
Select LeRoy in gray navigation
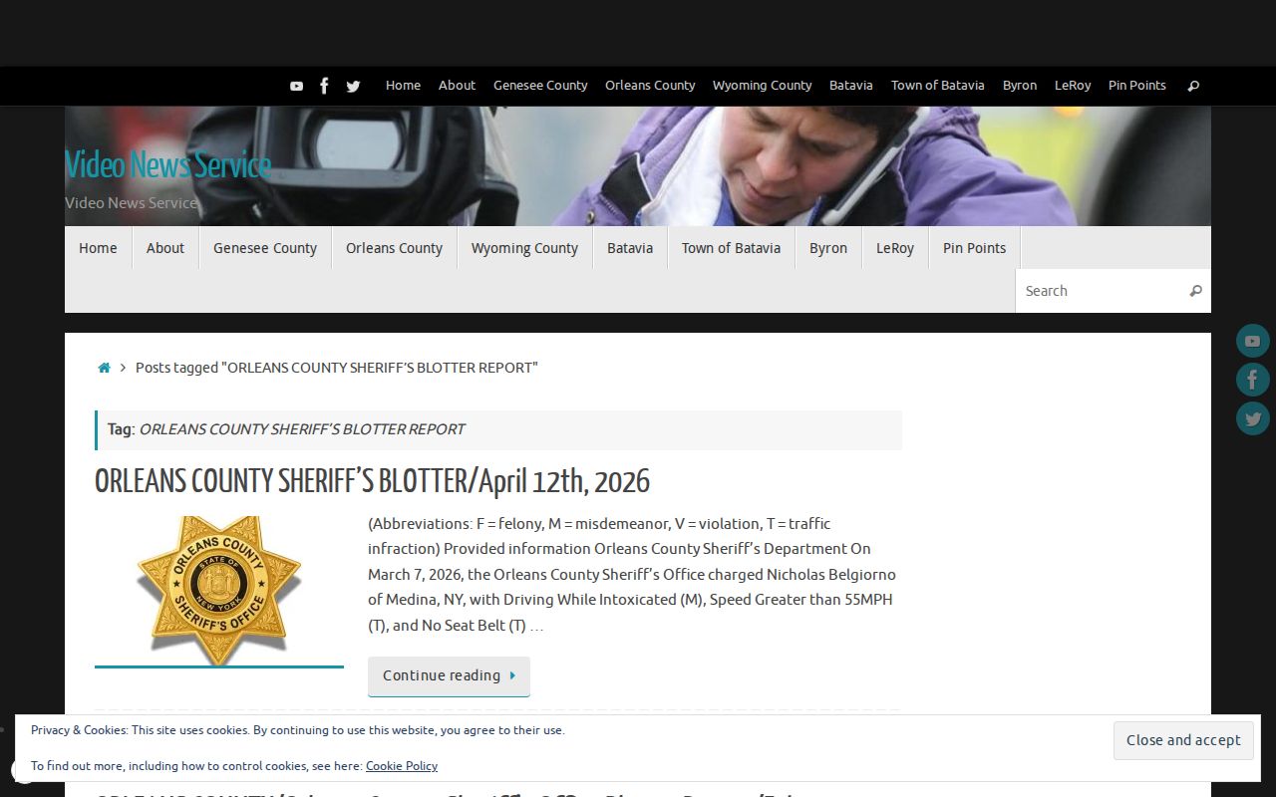point(895,248)
